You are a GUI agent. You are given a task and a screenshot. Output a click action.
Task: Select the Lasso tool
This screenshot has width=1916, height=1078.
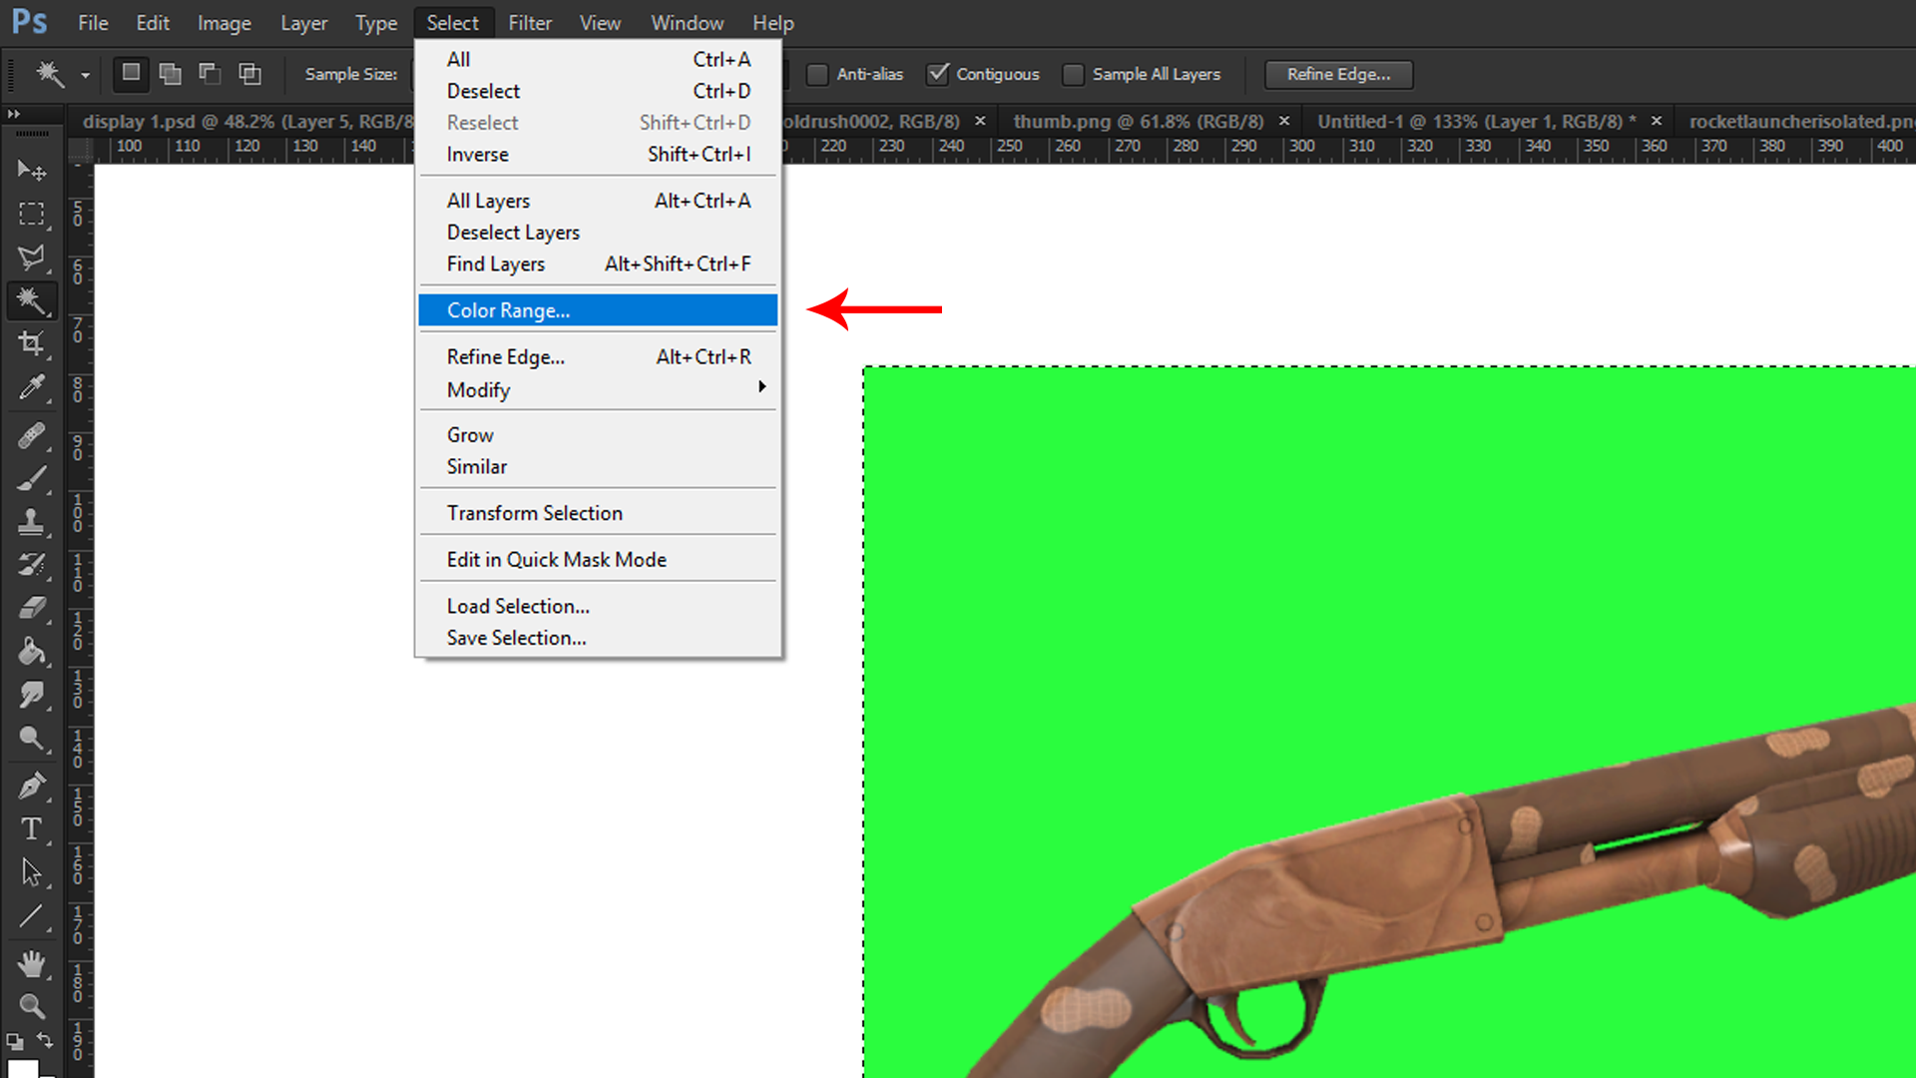tap(32, 258)
